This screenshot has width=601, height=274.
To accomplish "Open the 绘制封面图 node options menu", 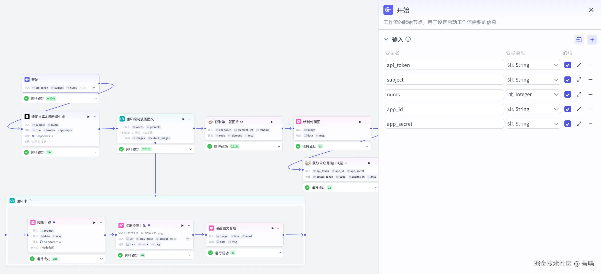I will pos(366,122).
